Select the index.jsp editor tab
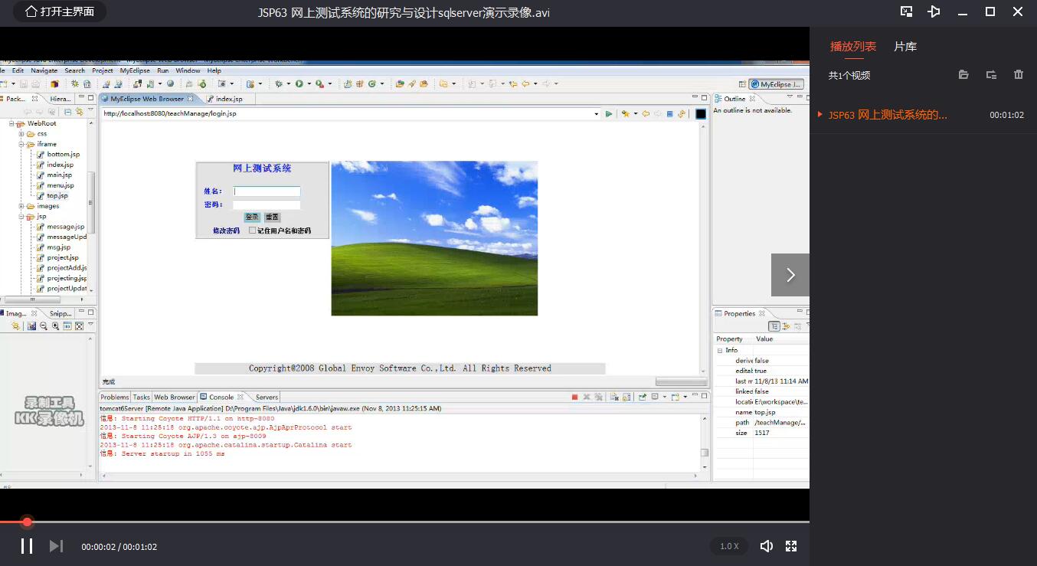This screenshot has width=1037, height=566. pyautogui.click(x=228, y=99)
